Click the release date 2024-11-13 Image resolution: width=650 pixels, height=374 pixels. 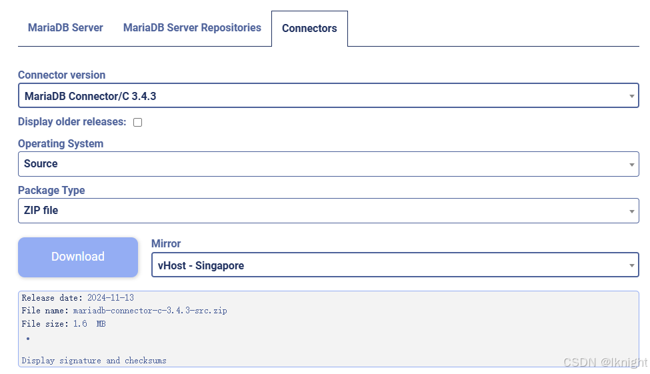point(111,298)
